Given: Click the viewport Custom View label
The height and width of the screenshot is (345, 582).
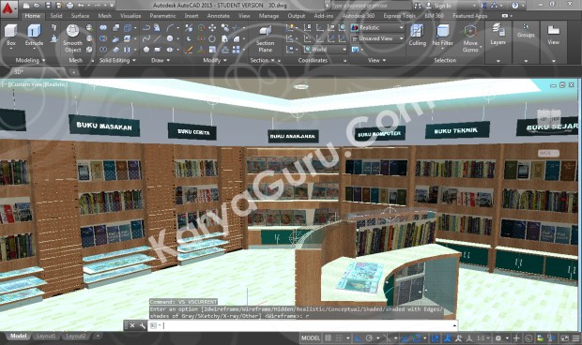Looking at the screenshot, I should click(x=26, y=84).
